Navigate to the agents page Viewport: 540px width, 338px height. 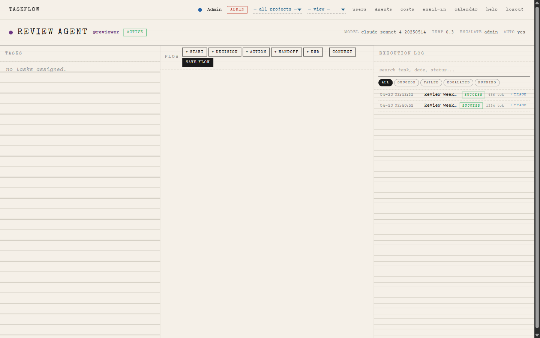tap(383, 9)
